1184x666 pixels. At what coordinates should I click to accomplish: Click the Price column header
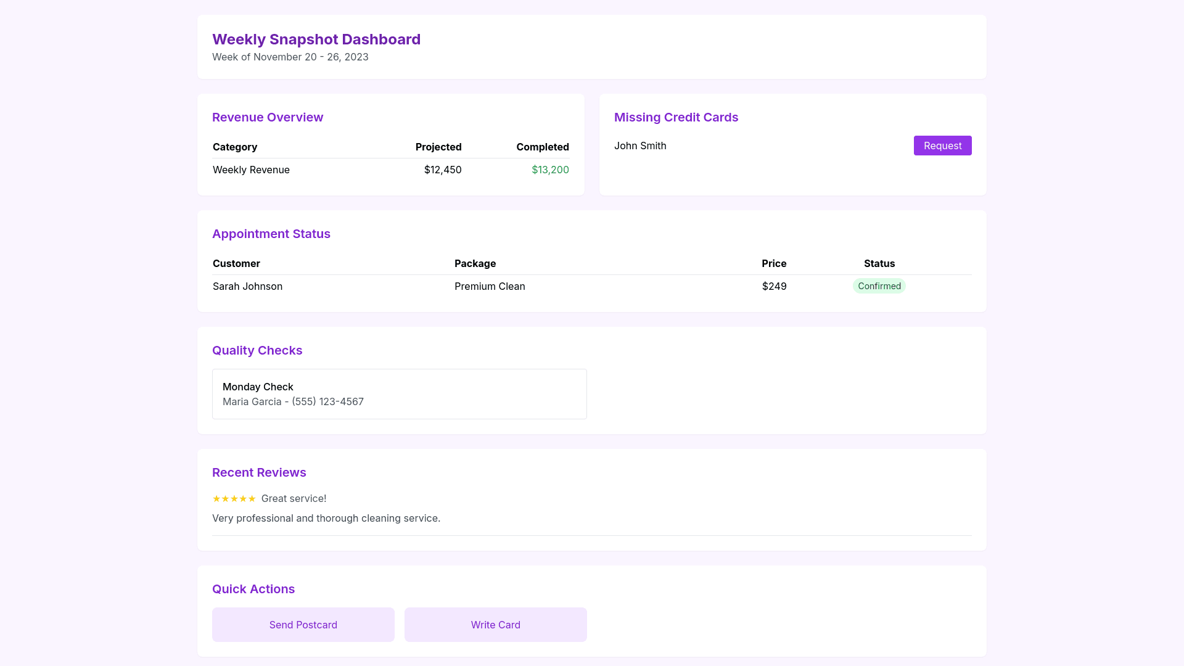pyautogui.click(x=773, y=263)
